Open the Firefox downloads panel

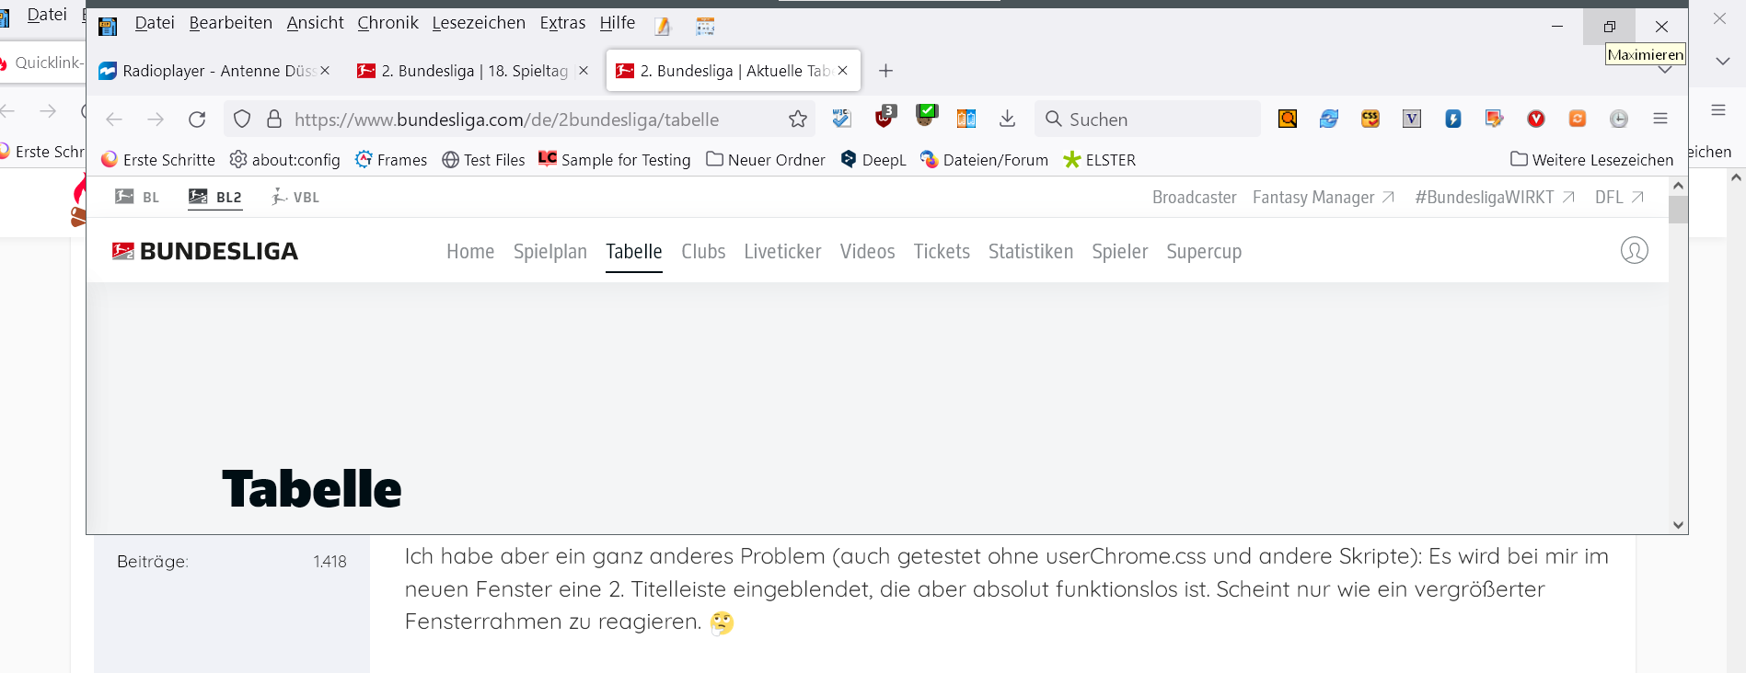[1008, 119]
